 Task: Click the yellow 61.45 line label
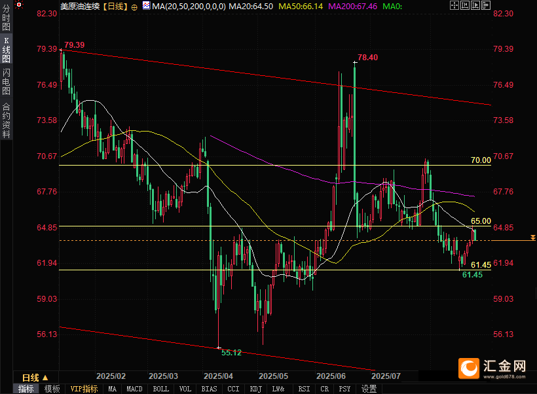pos(481,264)
